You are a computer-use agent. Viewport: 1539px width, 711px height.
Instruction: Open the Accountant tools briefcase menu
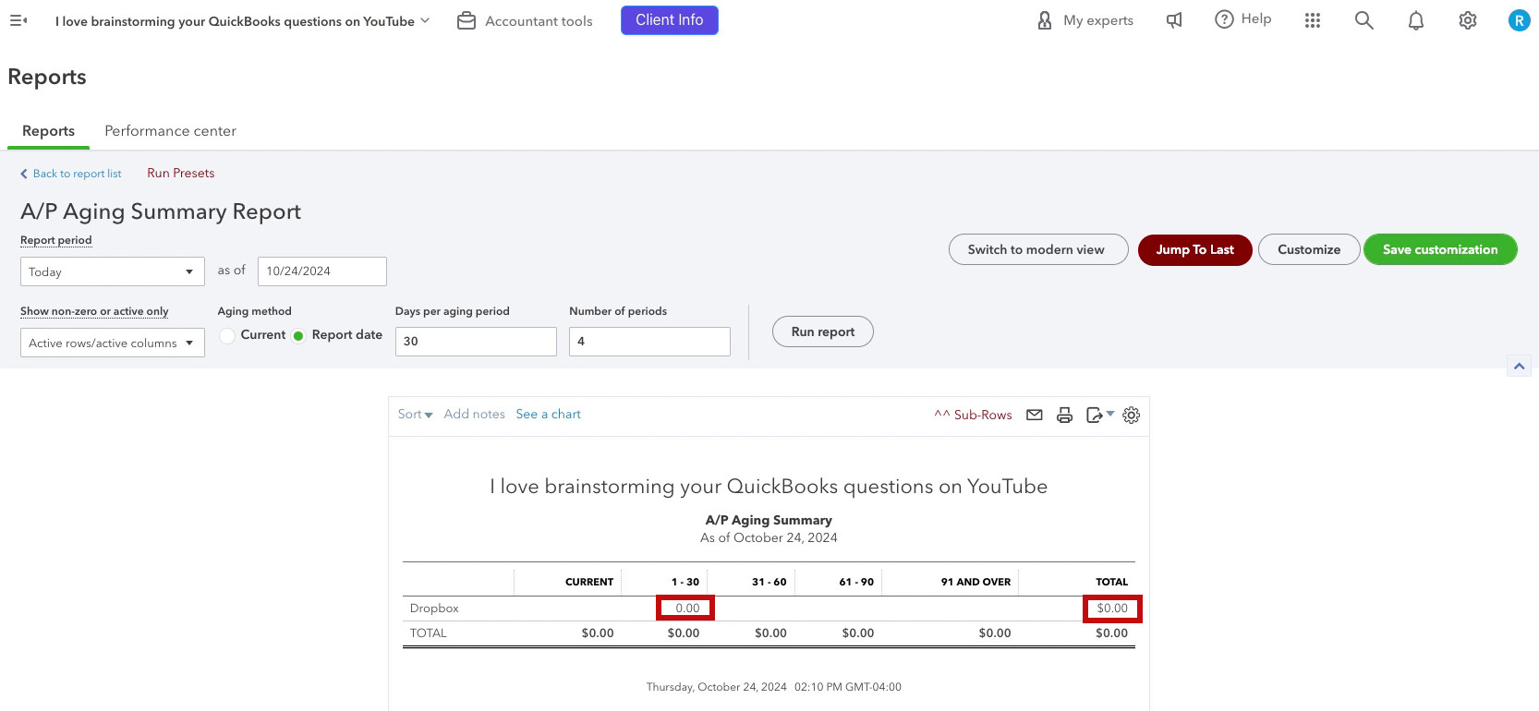[x=525, y=20]
